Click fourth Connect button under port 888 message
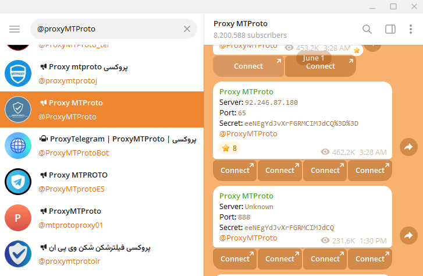This screenshot has height=276, width=423. (370, 259)
